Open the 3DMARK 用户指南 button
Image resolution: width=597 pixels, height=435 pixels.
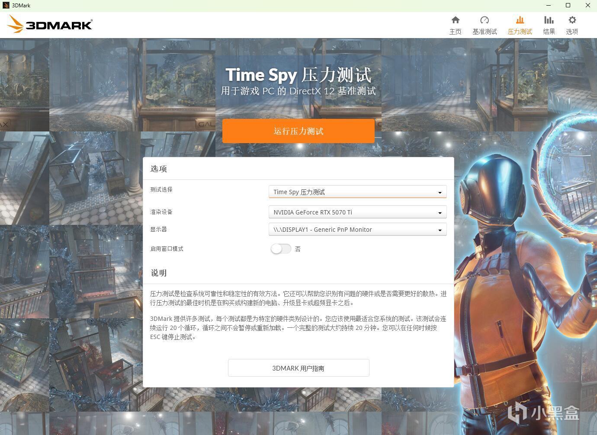[298, 368]
